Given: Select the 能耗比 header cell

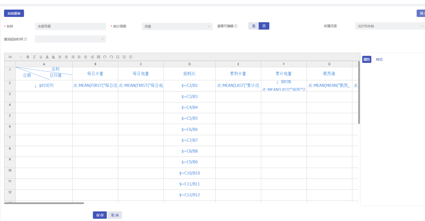Looking at the screenshot, I should click(190, 74).
